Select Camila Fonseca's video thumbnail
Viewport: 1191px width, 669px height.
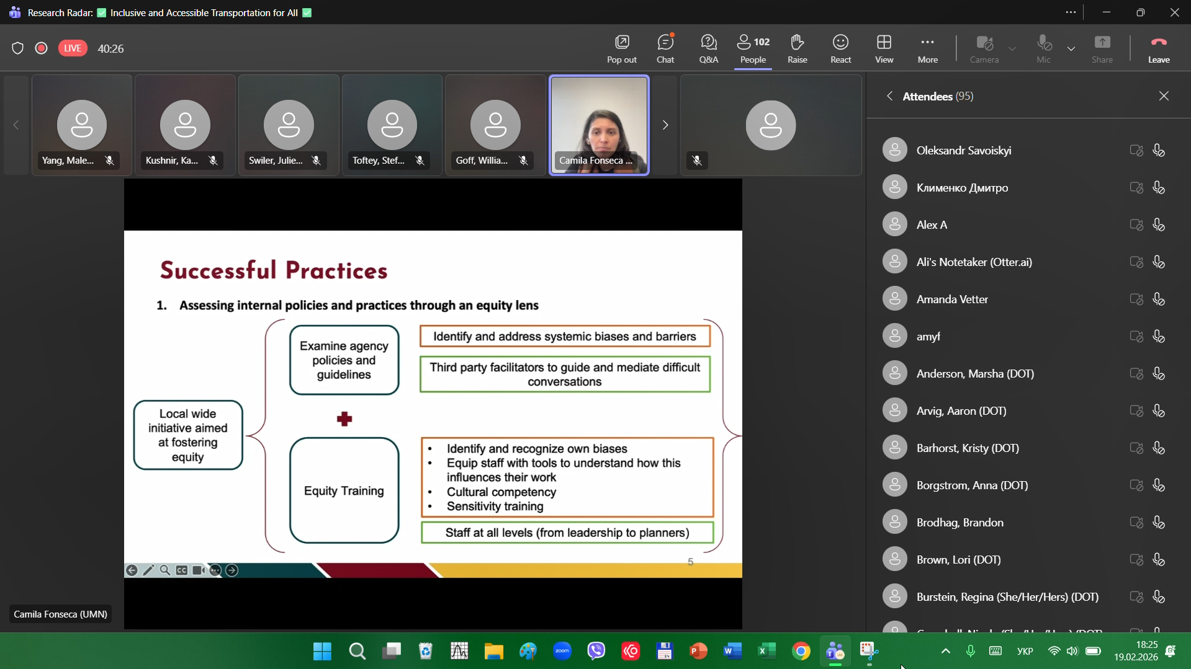coord(599,125)
